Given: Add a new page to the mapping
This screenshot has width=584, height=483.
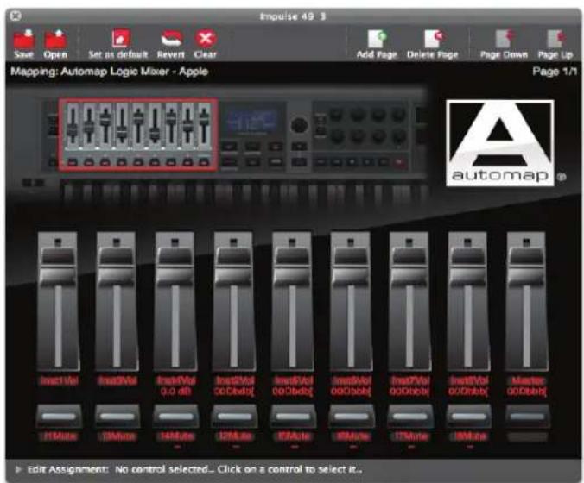Looking at the screenshot, I should [377, 44].
